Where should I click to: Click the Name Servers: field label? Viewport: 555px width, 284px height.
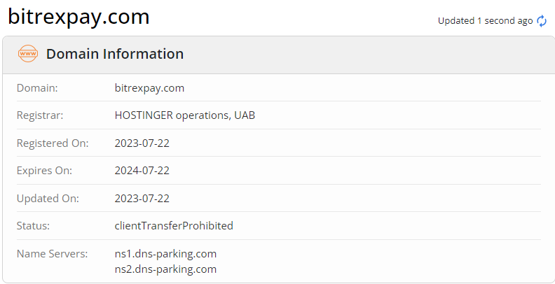click(52, 254)
